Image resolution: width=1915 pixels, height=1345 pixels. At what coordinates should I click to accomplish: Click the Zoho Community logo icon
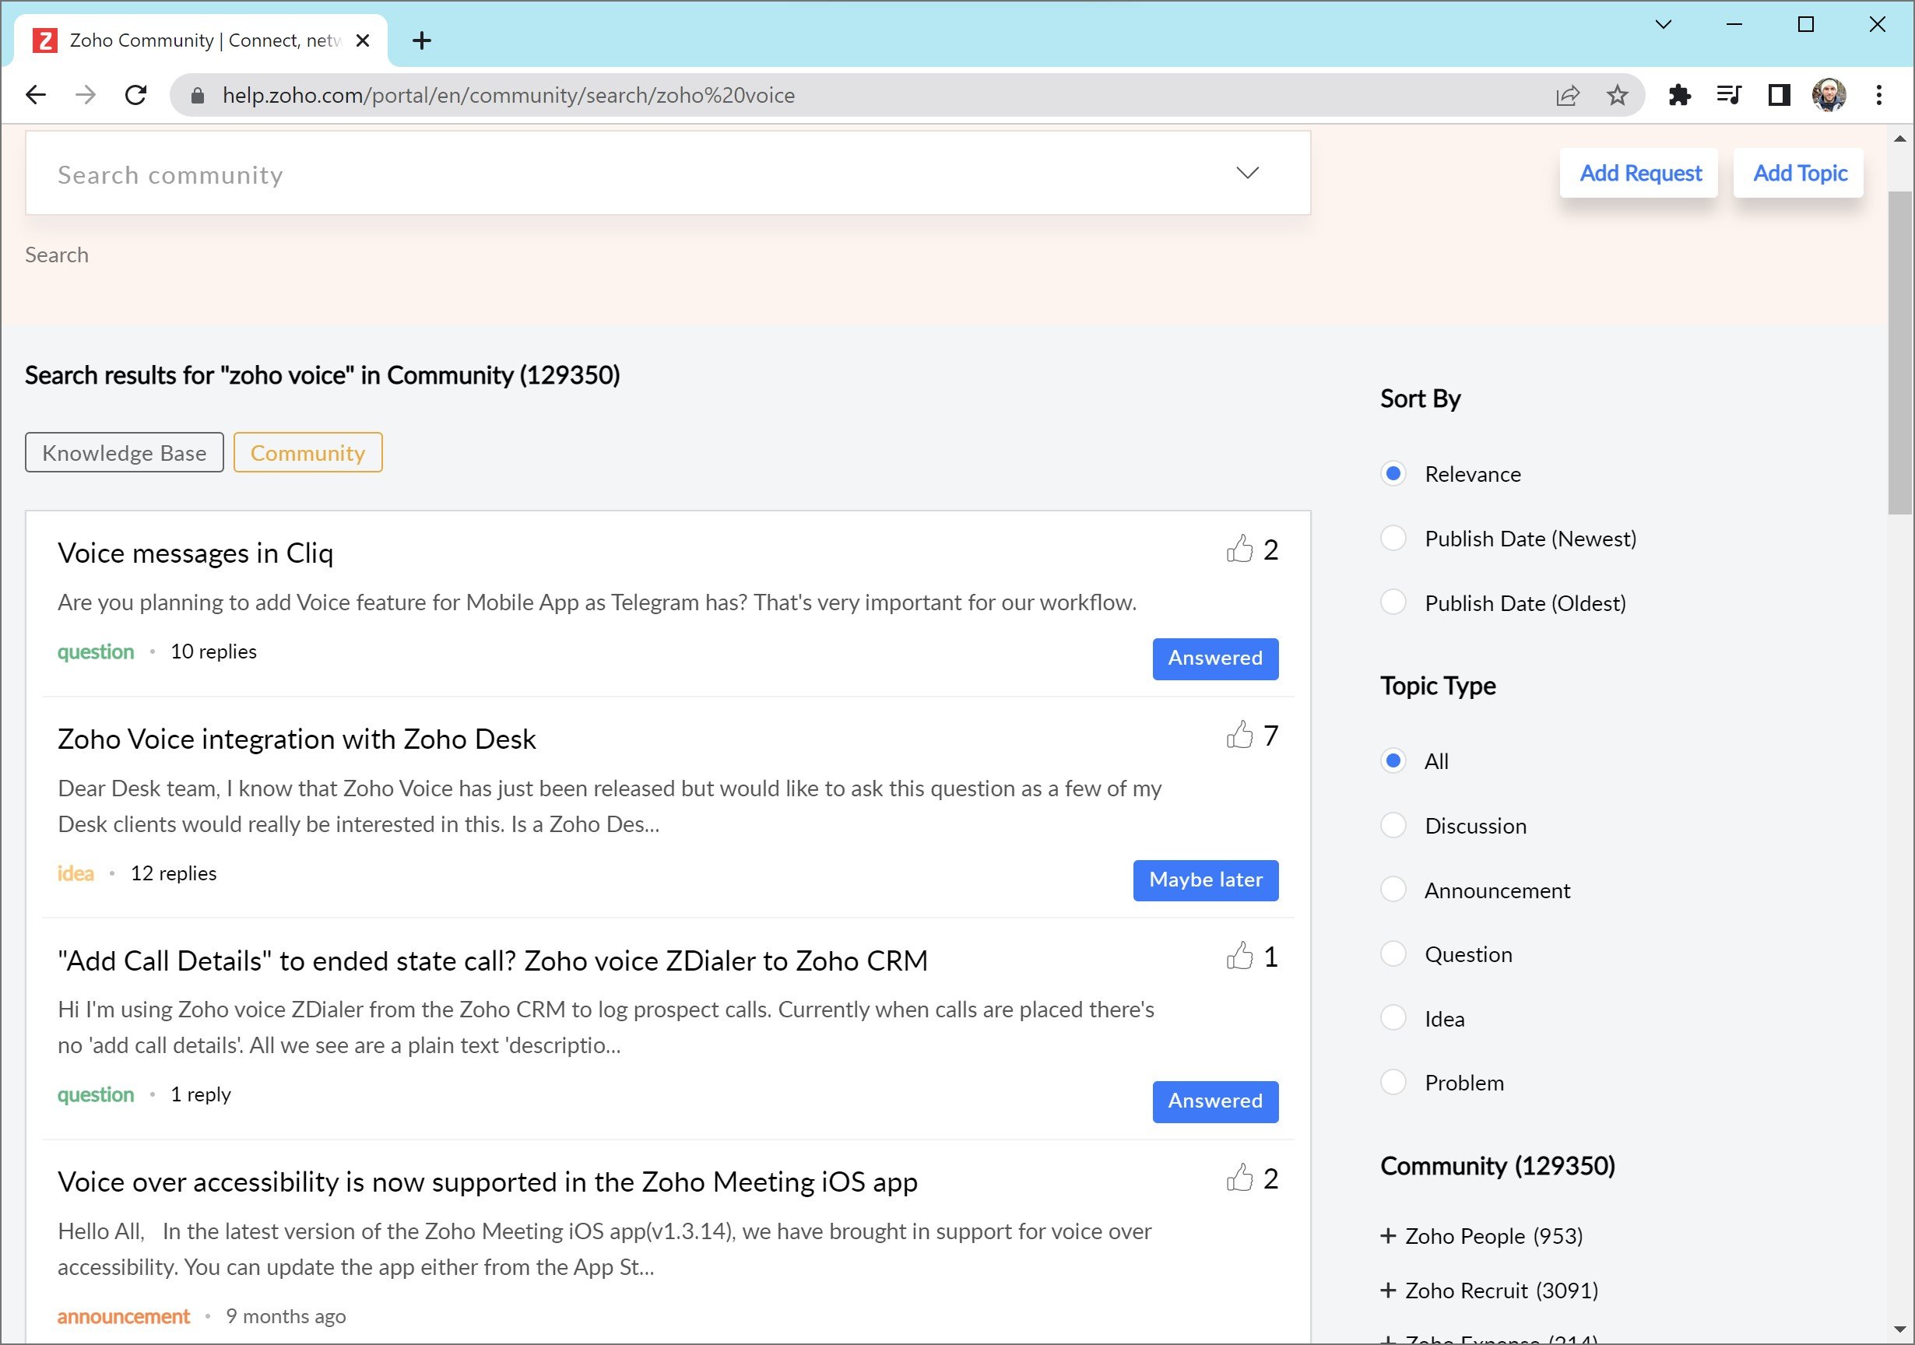(44, 40)
